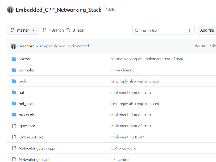
Task: Open the protocols folder
Action: point(27,115)
